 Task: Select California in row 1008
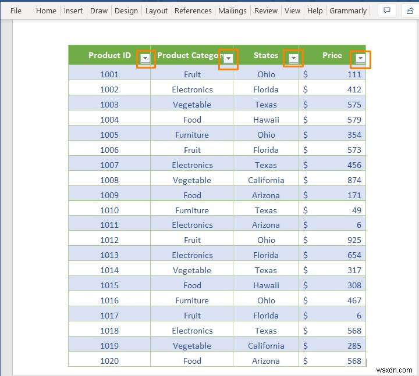266,180
